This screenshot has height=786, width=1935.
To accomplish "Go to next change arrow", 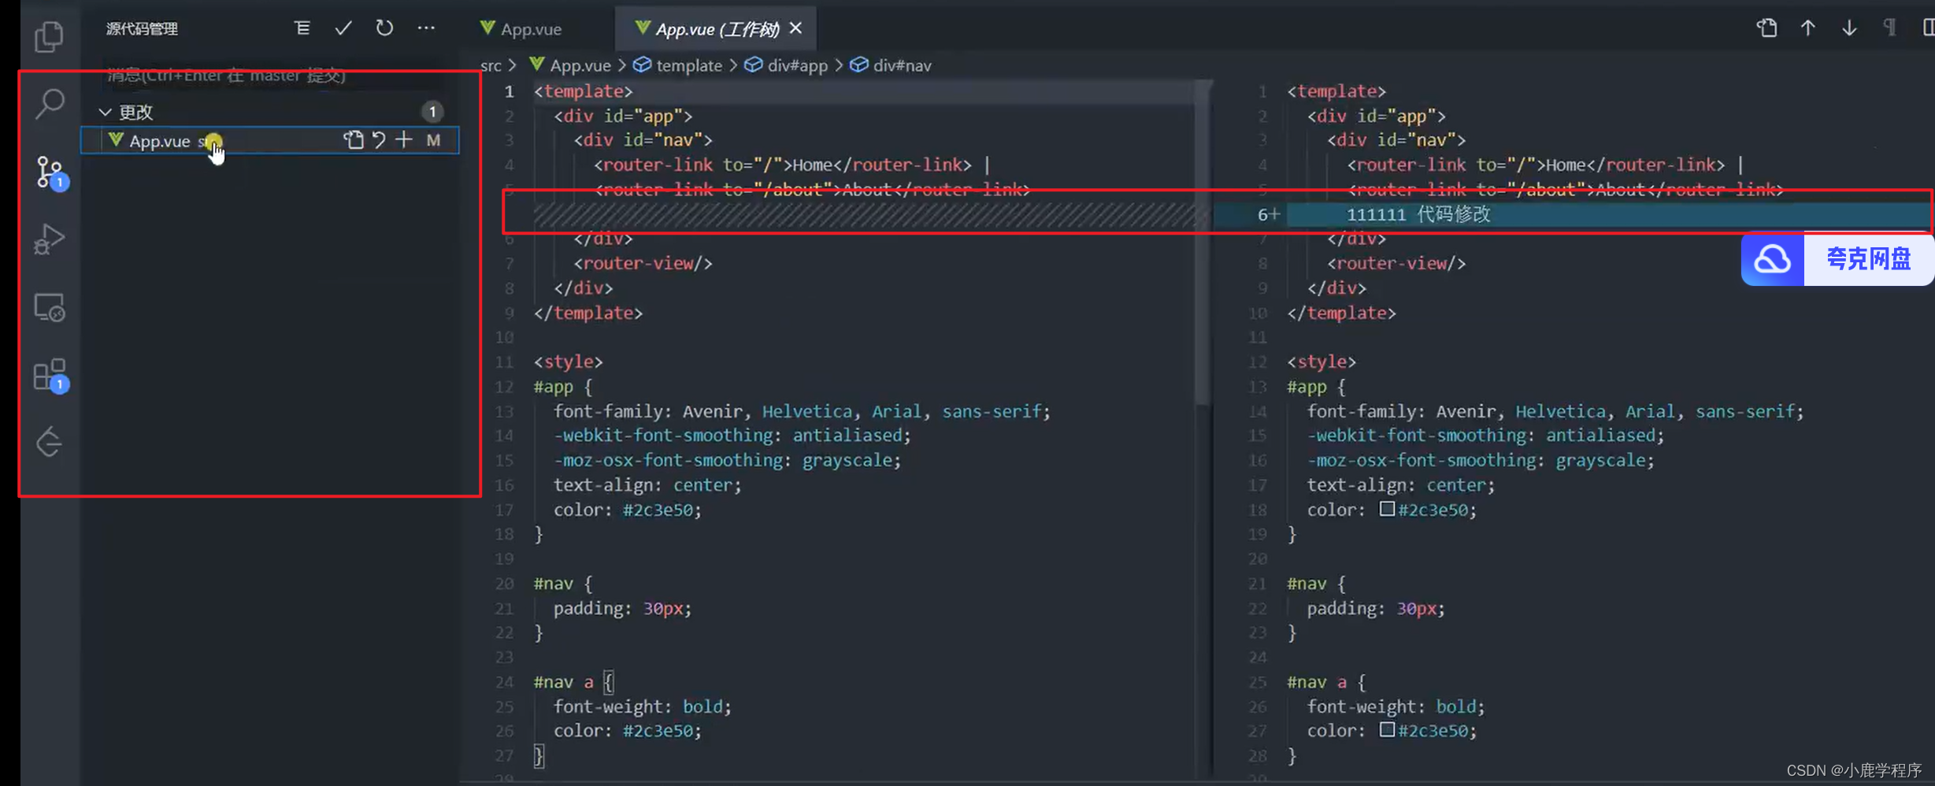I will (1848, 28).
